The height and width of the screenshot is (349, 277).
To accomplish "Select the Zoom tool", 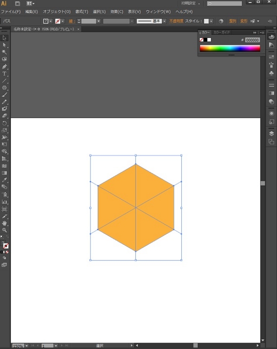I will click(x=4, y=230).
